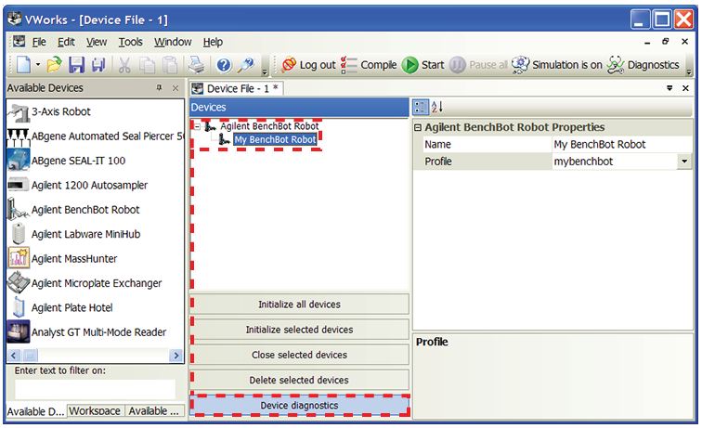Viewport: 702px width, 428px height.
Task: Click the device list horizontal scrollbar
Action: [x=93, y=356]
